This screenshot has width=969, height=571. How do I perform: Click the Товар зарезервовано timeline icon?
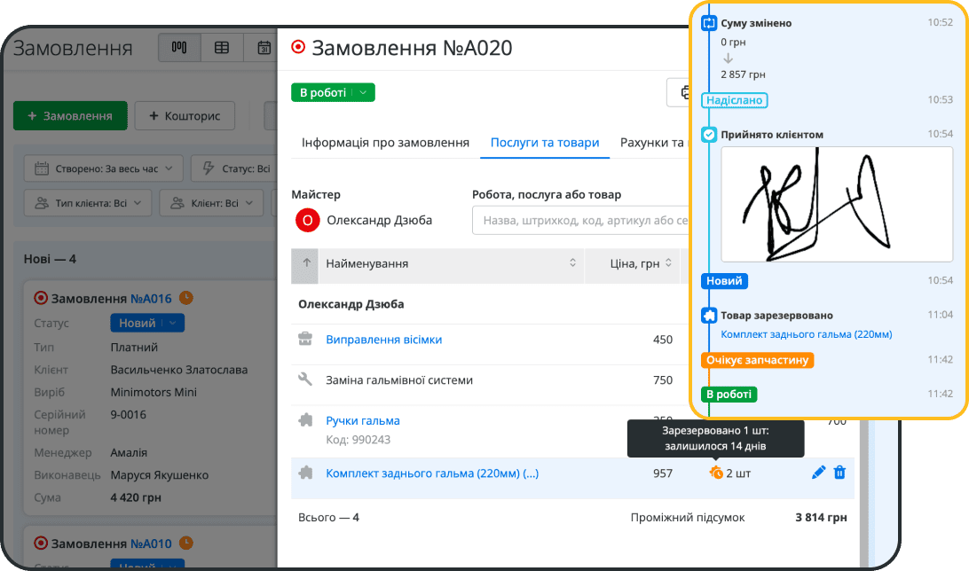709,315
